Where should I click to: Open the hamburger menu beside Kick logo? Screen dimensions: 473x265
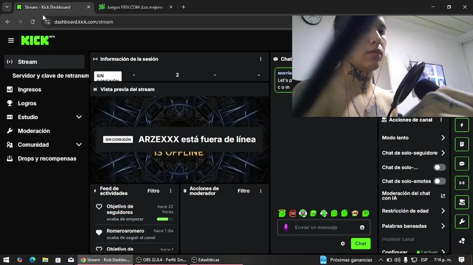11,40
